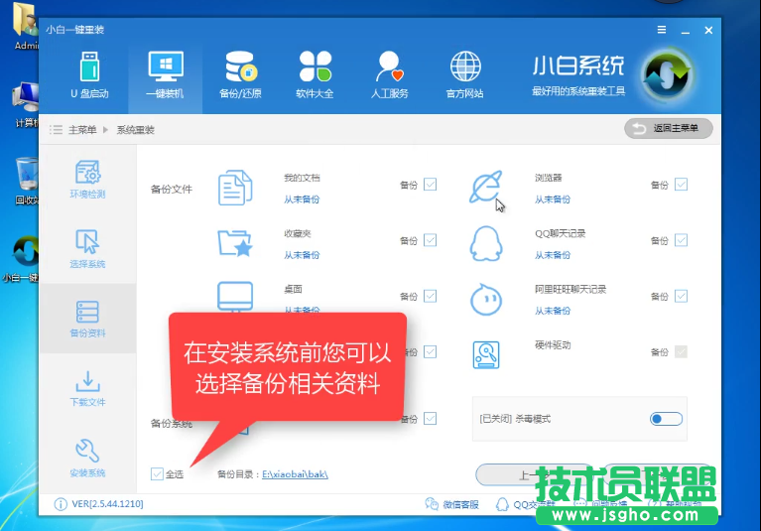The height and width of the screenshot is (531, 761).
Task: Click the hamburger menu icon in title bar
Action: point(662,30)
